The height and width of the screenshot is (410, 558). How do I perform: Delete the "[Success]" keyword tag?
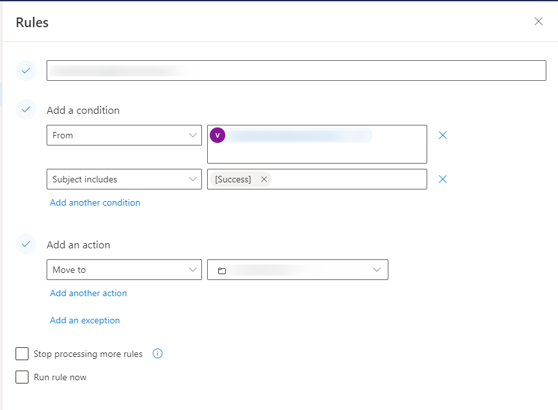(x=263, y=179)
